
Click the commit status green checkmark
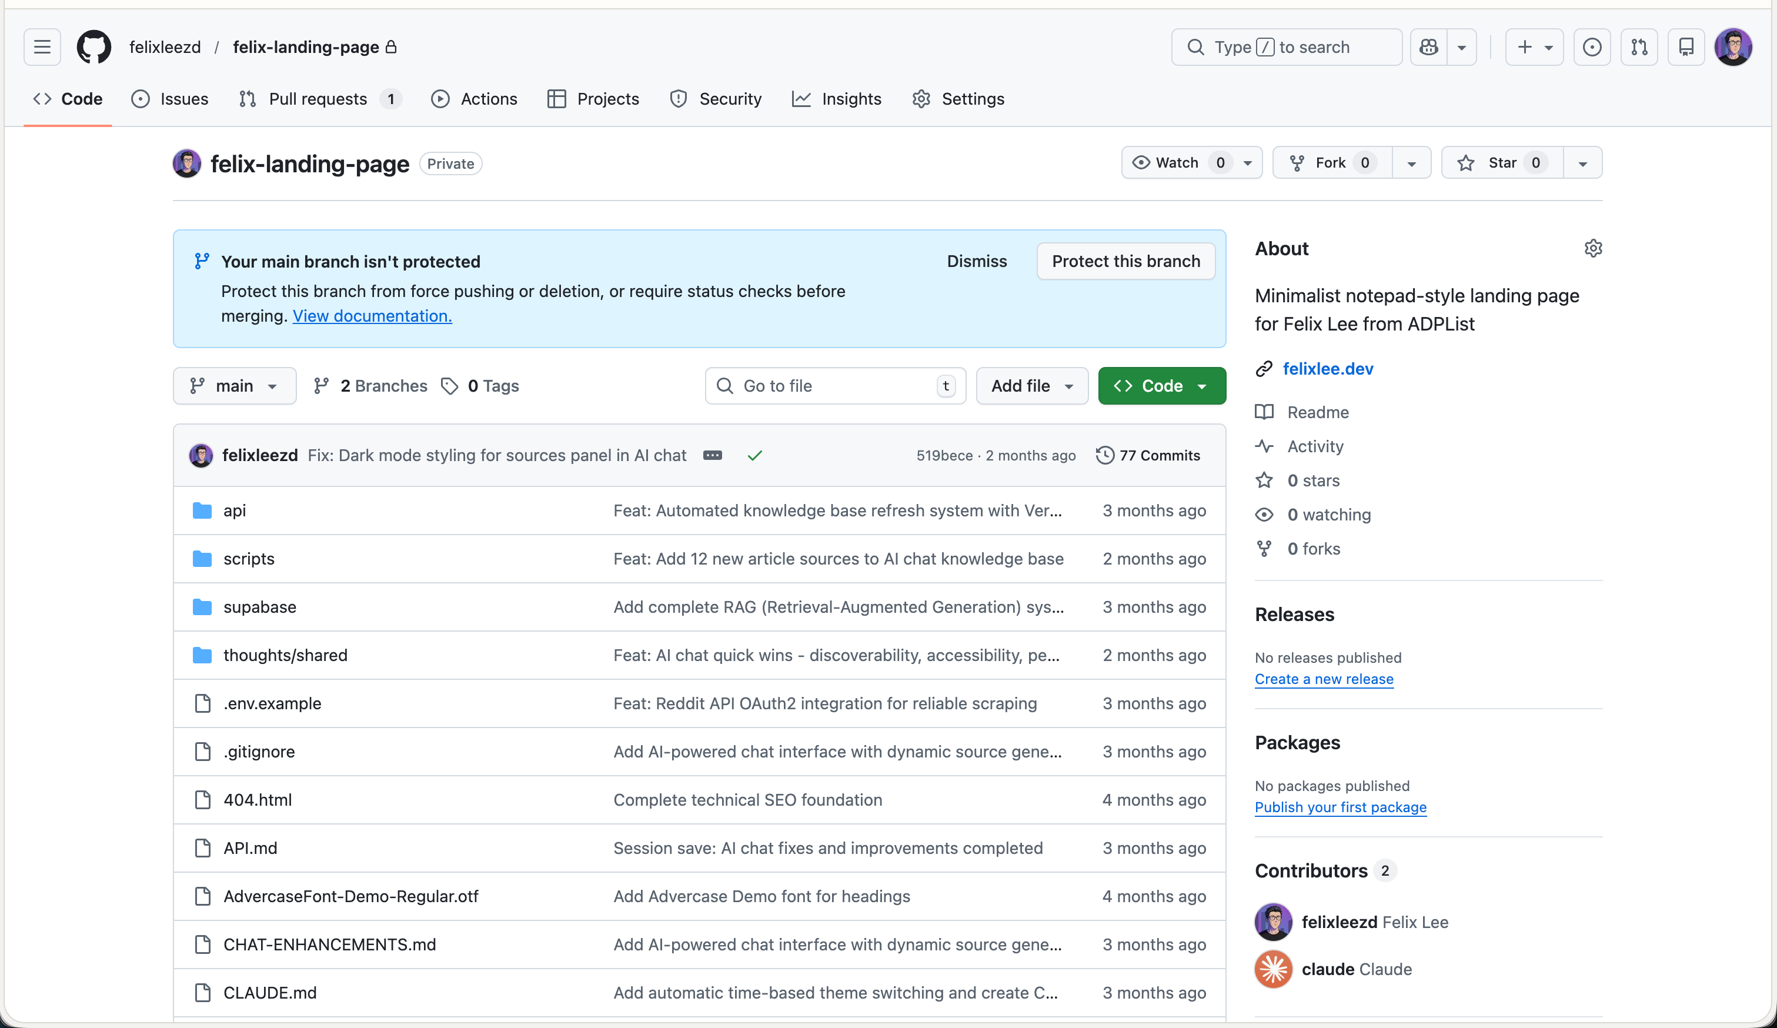coord(754,455)
